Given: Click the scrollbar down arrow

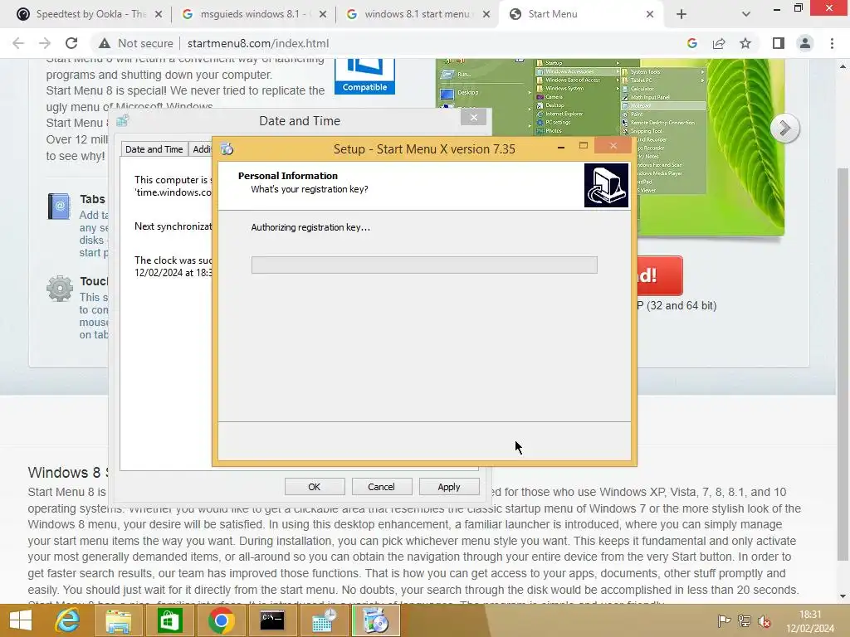Looking at the screenshot, I should click(843, 596).
